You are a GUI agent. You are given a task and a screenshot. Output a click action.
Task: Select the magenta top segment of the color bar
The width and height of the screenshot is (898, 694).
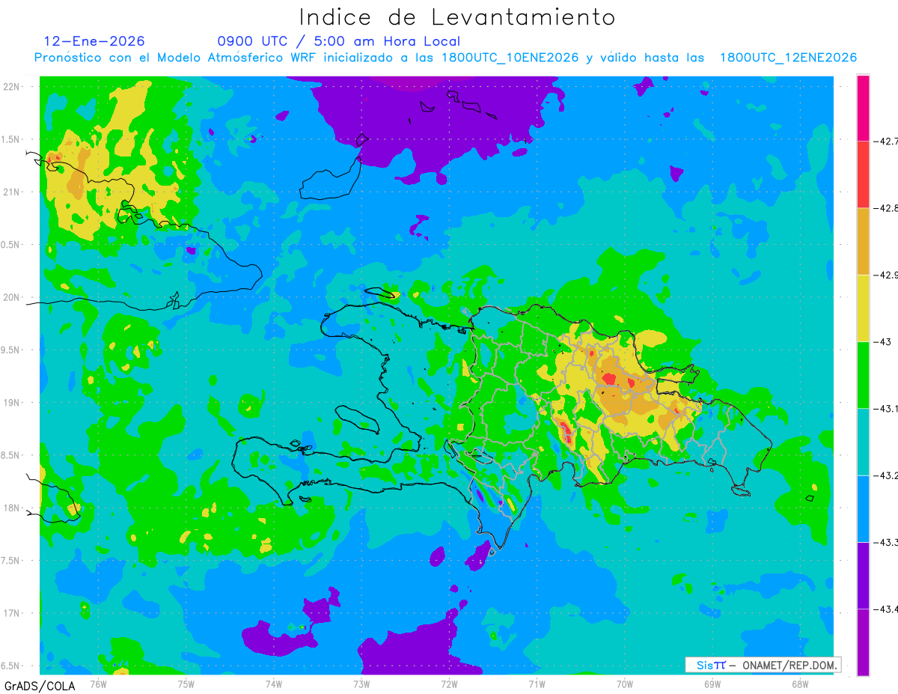[863, 108]
